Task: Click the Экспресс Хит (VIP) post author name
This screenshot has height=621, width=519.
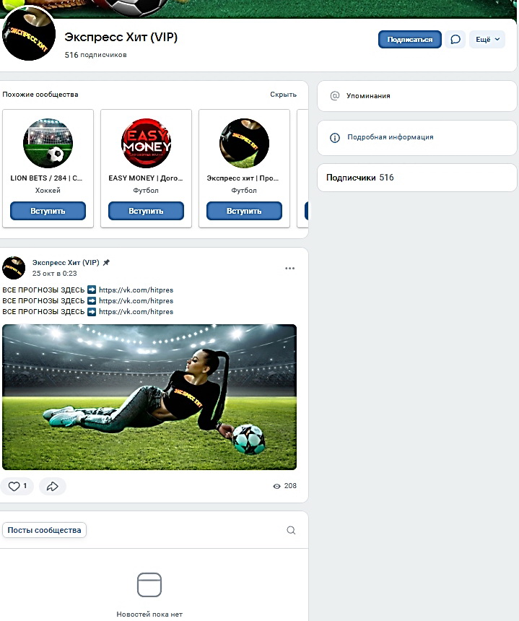Action: 66,263
